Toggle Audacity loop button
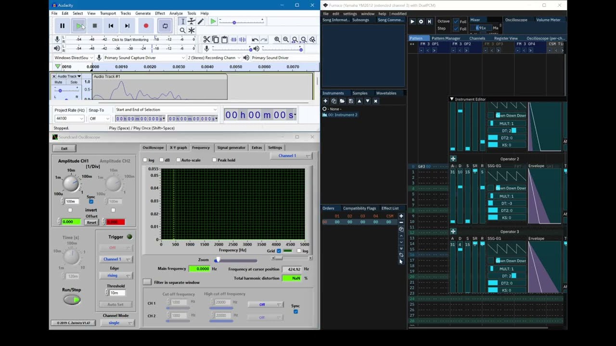The height and width of the screenshot is (346, 616). 165,26
